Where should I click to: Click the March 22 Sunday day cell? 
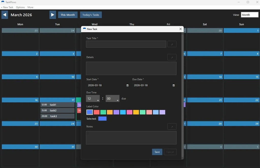click(x=241, y=109)
